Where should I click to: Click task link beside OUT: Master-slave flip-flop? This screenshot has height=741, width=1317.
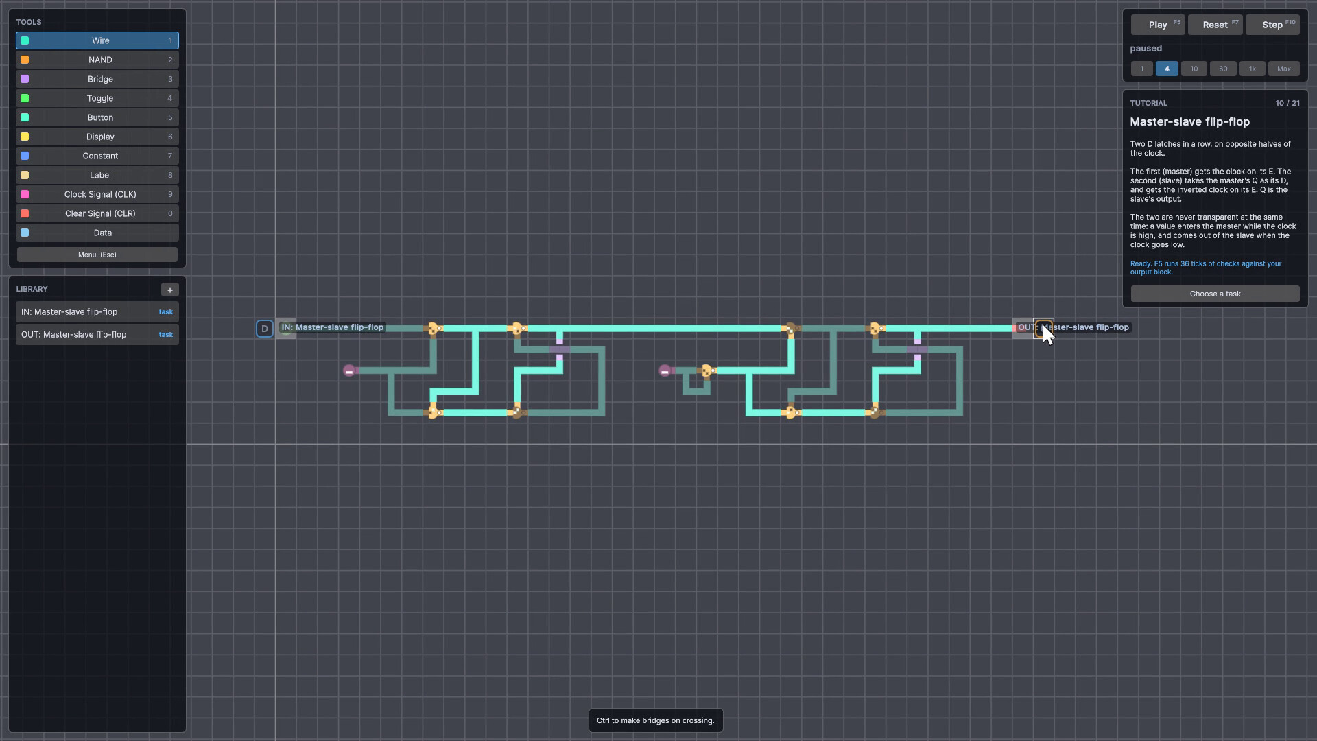click(166, 335)
